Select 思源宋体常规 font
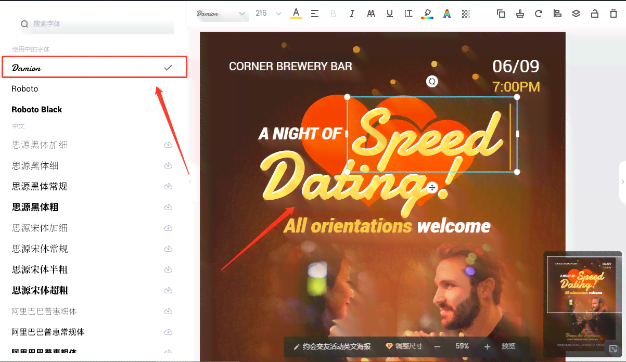Screen dimensions: 626x362 pos(40,249)
